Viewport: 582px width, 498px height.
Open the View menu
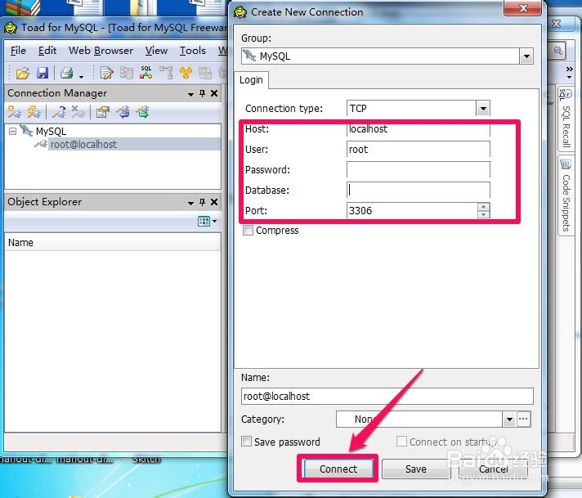coord(156,51)
